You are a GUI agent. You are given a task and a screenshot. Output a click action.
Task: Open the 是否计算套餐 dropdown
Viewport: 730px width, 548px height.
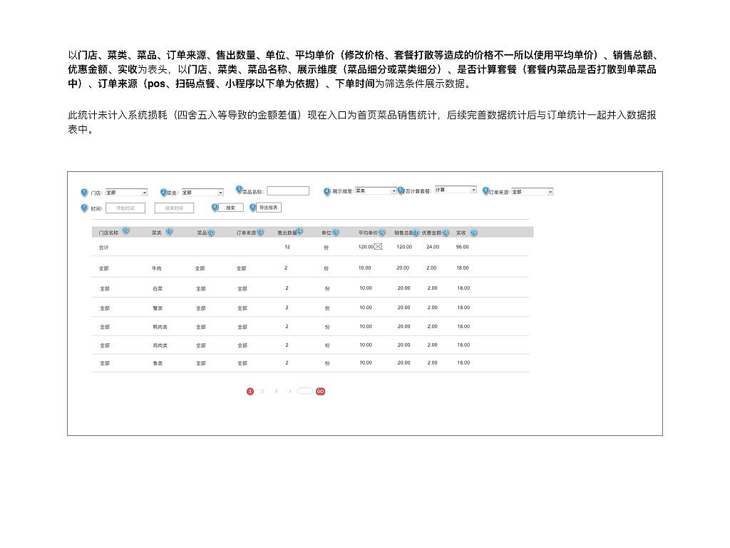[456, 190]
